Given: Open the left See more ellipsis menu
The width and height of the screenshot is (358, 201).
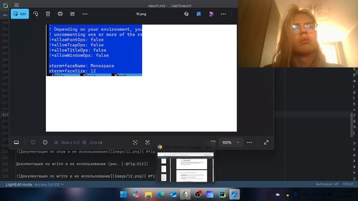Looking at the screenshot, I should pos(84,14).
